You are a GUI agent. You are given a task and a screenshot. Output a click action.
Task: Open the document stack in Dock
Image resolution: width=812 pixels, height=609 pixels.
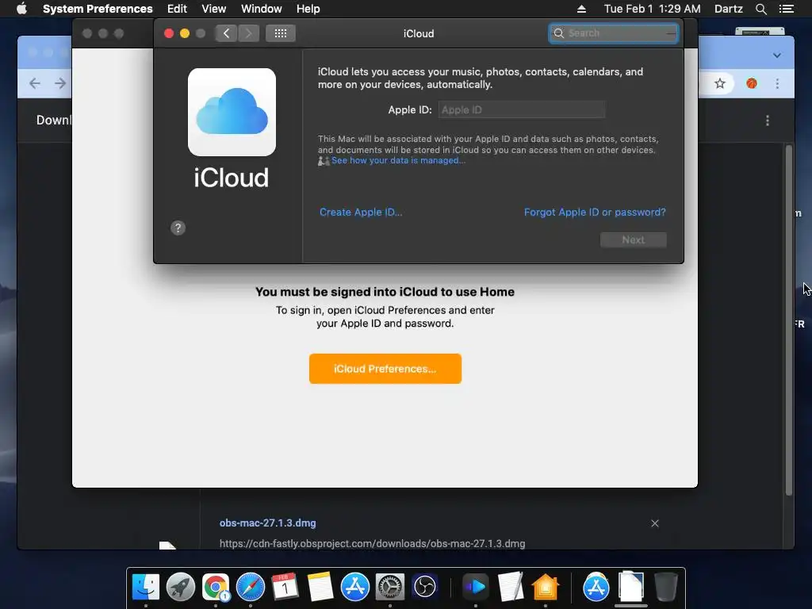click(630, 587)
